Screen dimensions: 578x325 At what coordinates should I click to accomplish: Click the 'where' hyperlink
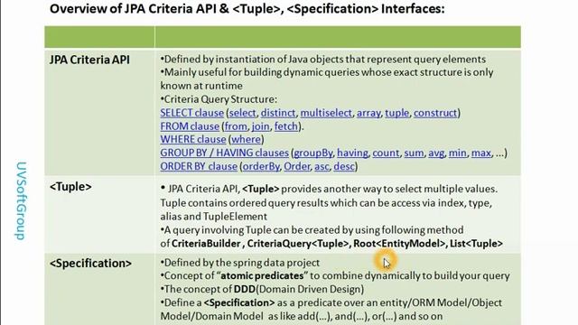pos(246,139)
